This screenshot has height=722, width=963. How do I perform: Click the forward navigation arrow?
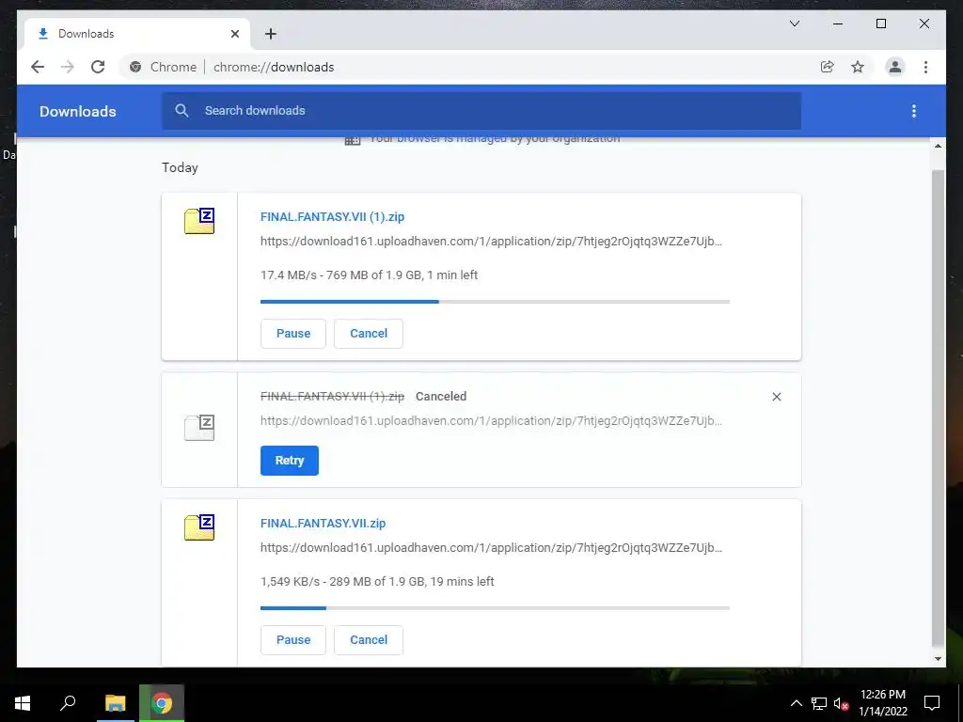click(68, 67)
